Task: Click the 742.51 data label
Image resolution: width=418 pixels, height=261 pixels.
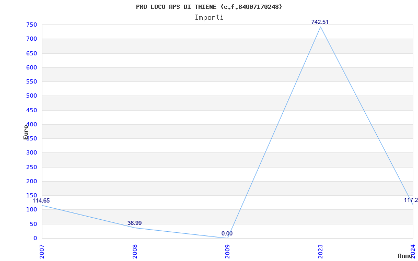Action: click(320, 22)
